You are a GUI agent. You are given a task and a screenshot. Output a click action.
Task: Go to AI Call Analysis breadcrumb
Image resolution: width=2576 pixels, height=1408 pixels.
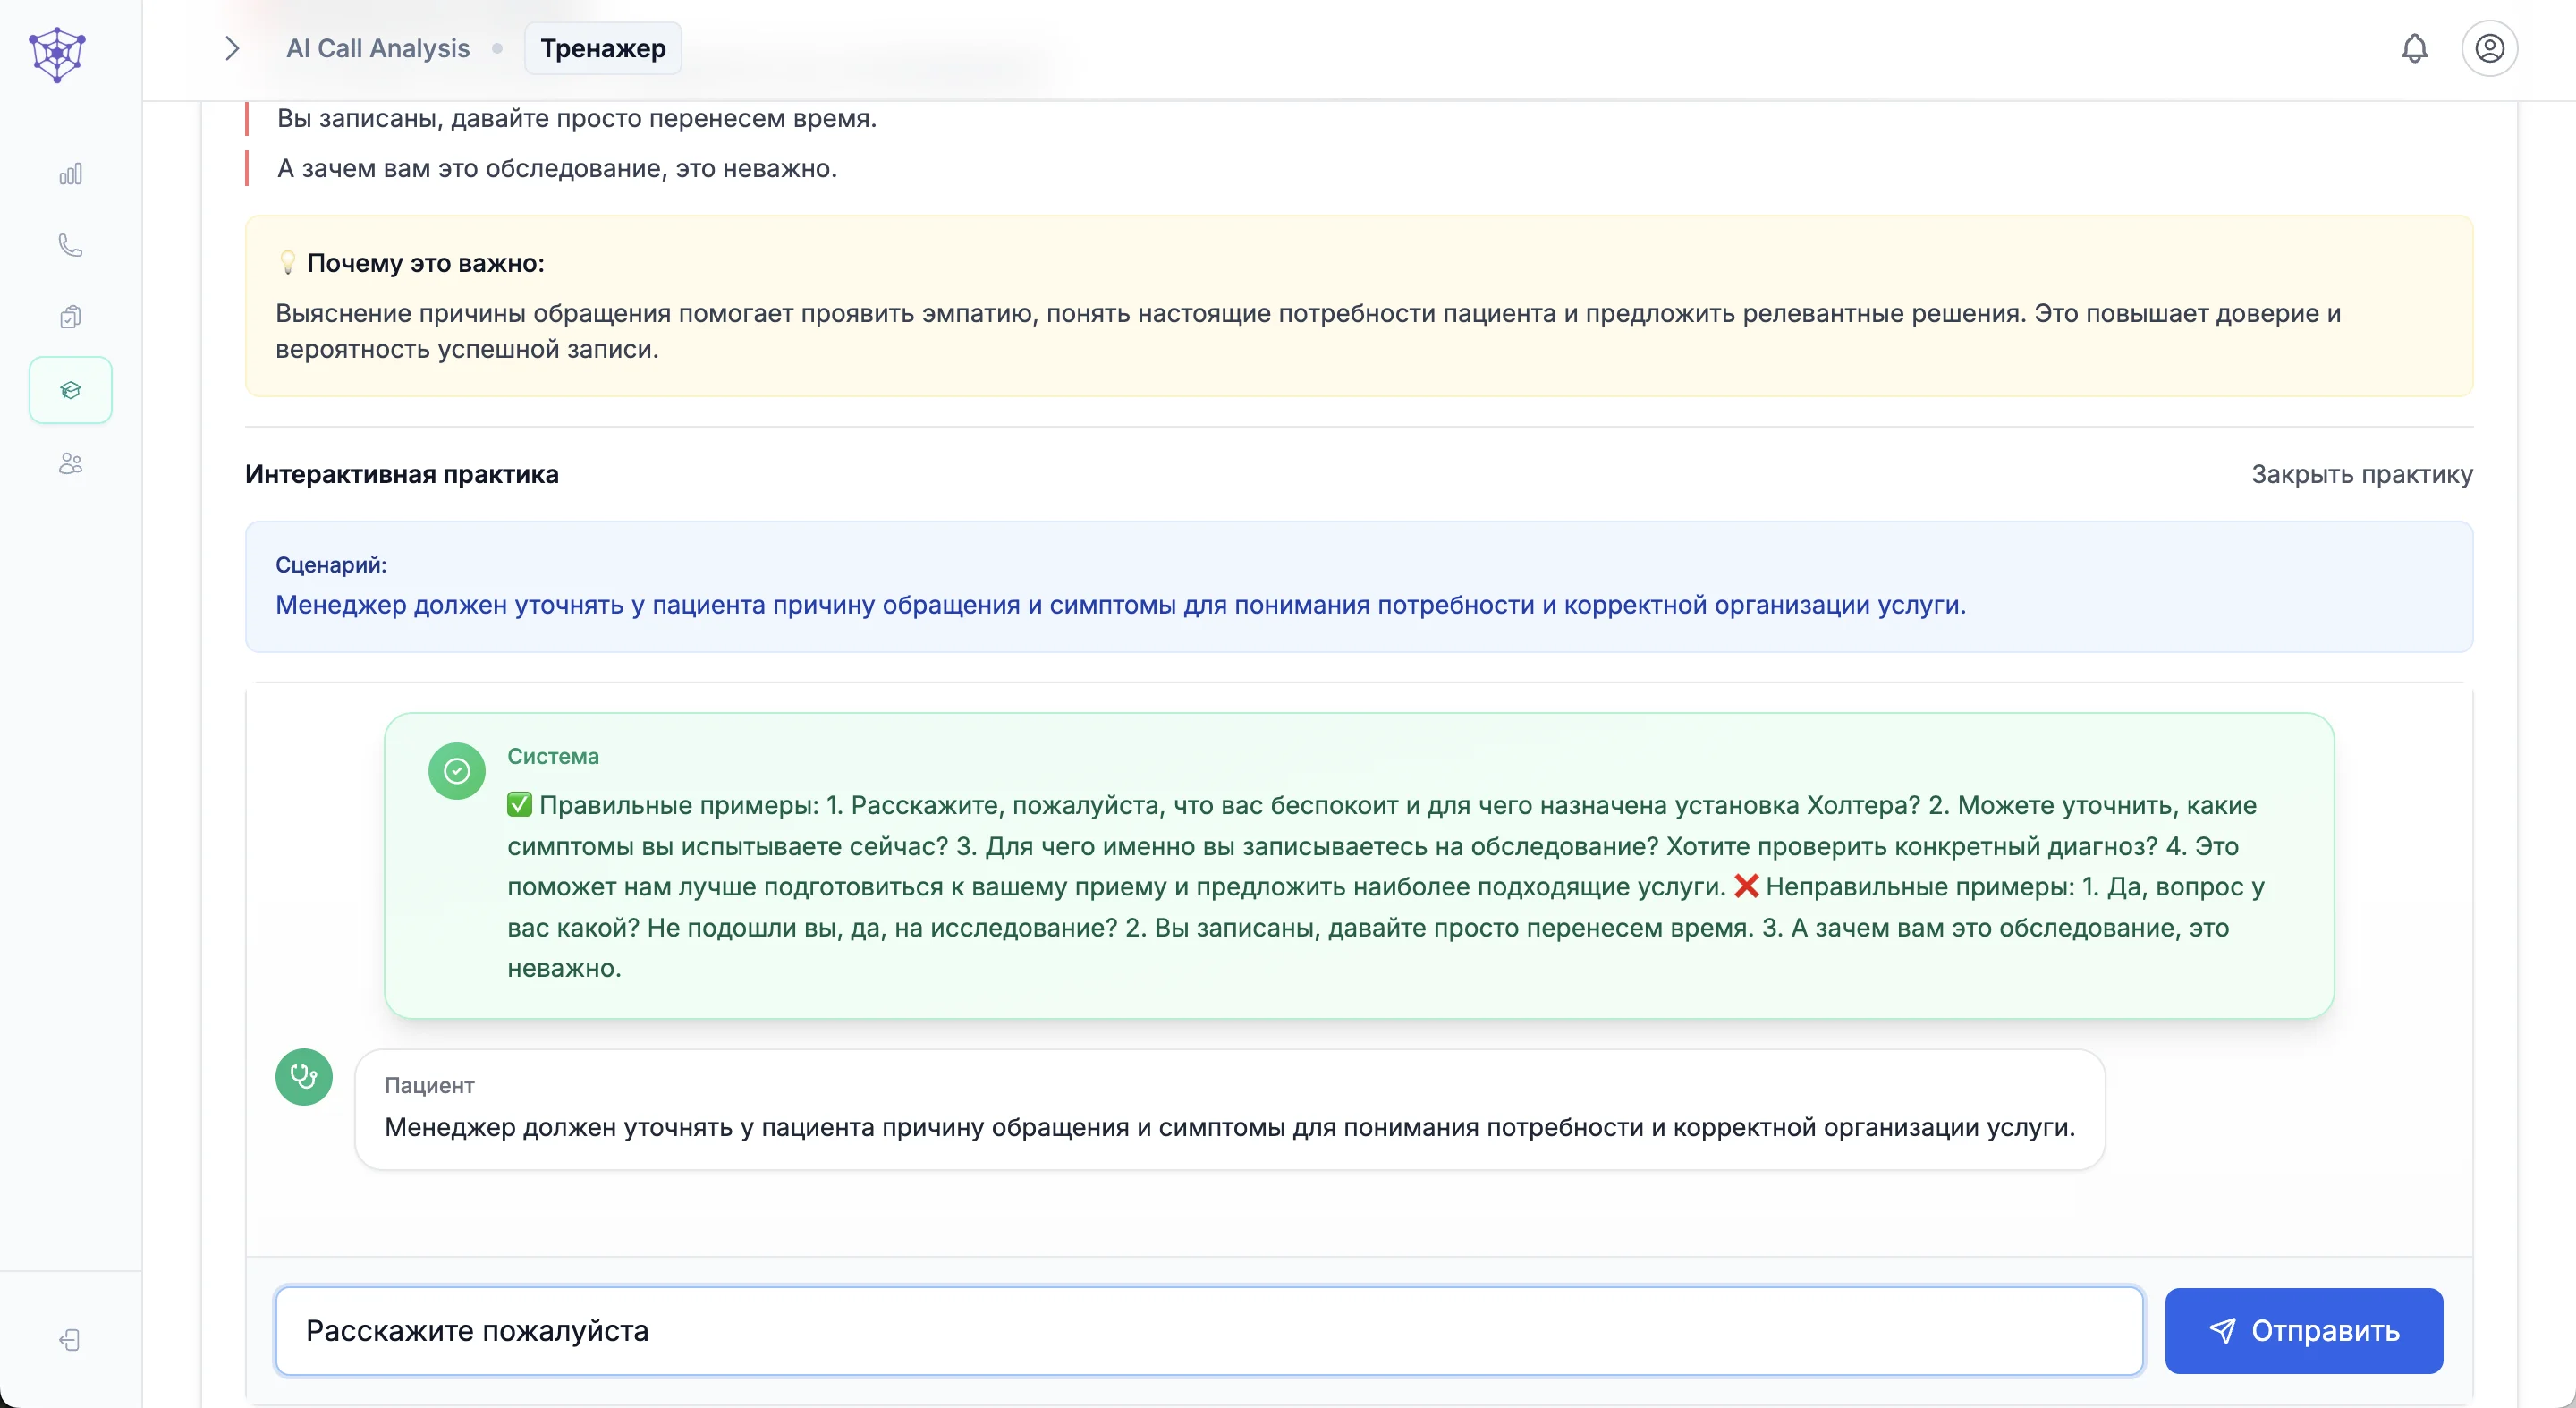tap(377, 48)
